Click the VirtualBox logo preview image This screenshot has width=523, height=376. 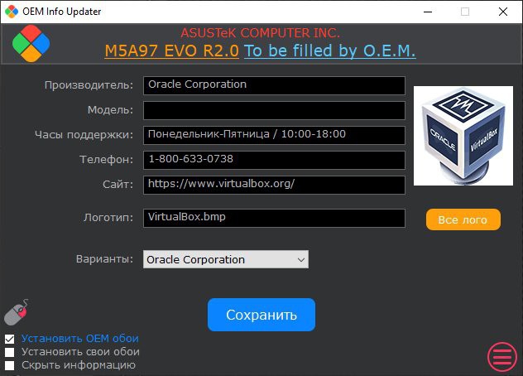[463, 136]
